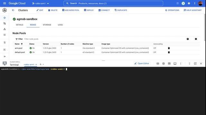The height and width of the screenshot is (115, 206).
Task: Click Open Editor button
Action: pos(142,64)
